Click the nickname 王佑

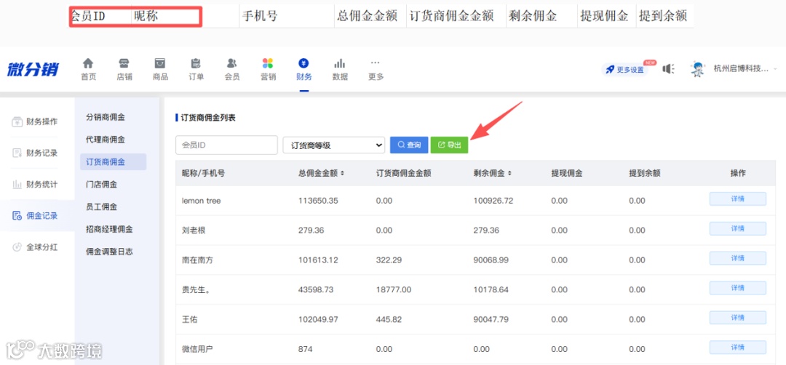point(189,319)
